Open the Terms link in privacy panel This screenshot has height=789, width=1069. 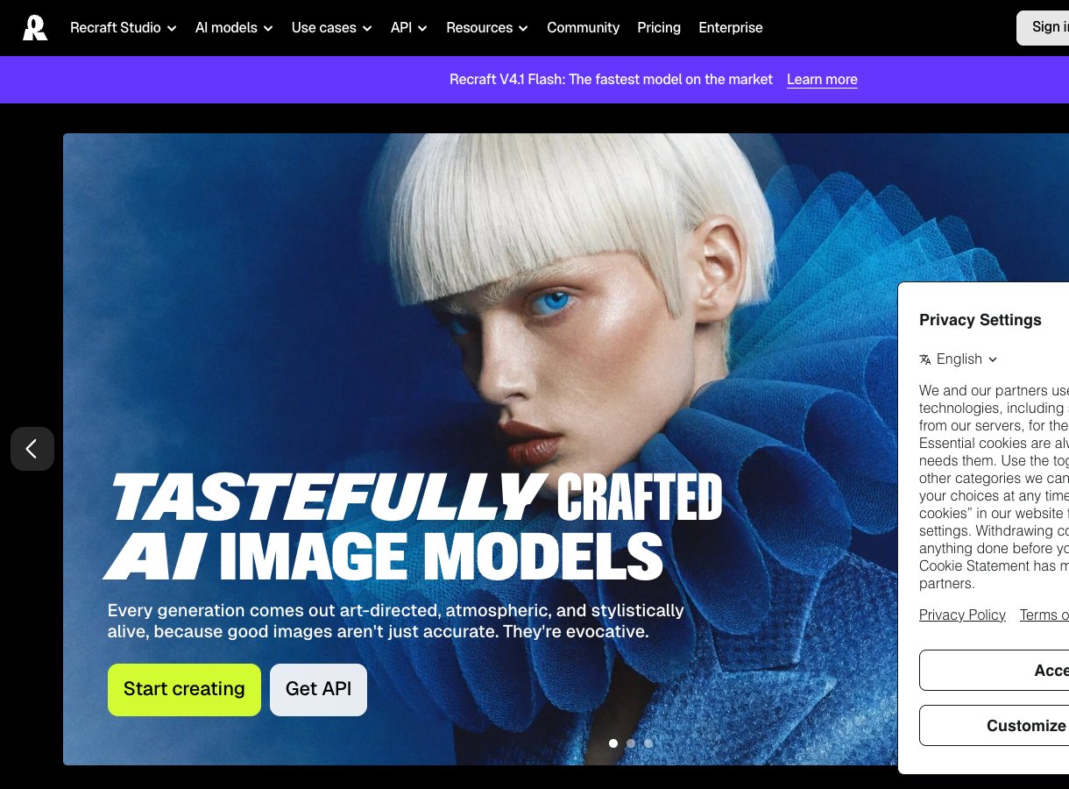[1044, 615]
